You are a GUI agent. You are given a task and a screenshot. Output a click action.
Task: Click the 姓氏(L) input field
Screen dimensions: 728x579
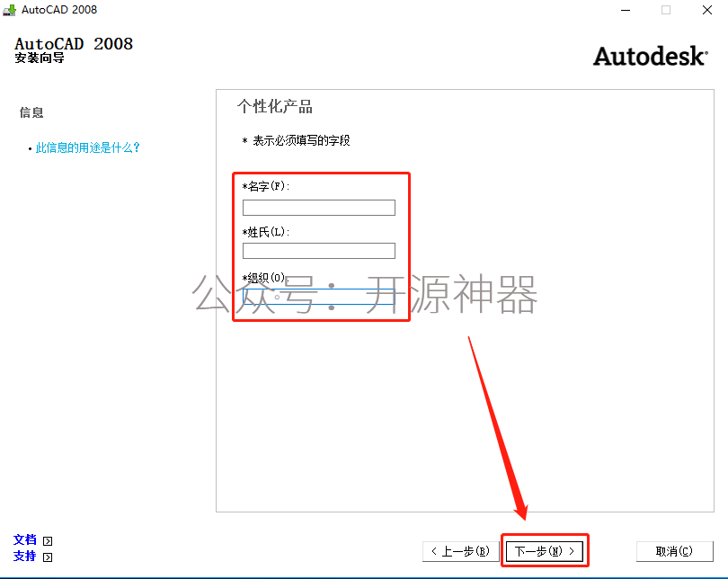[x=319, y=251]
